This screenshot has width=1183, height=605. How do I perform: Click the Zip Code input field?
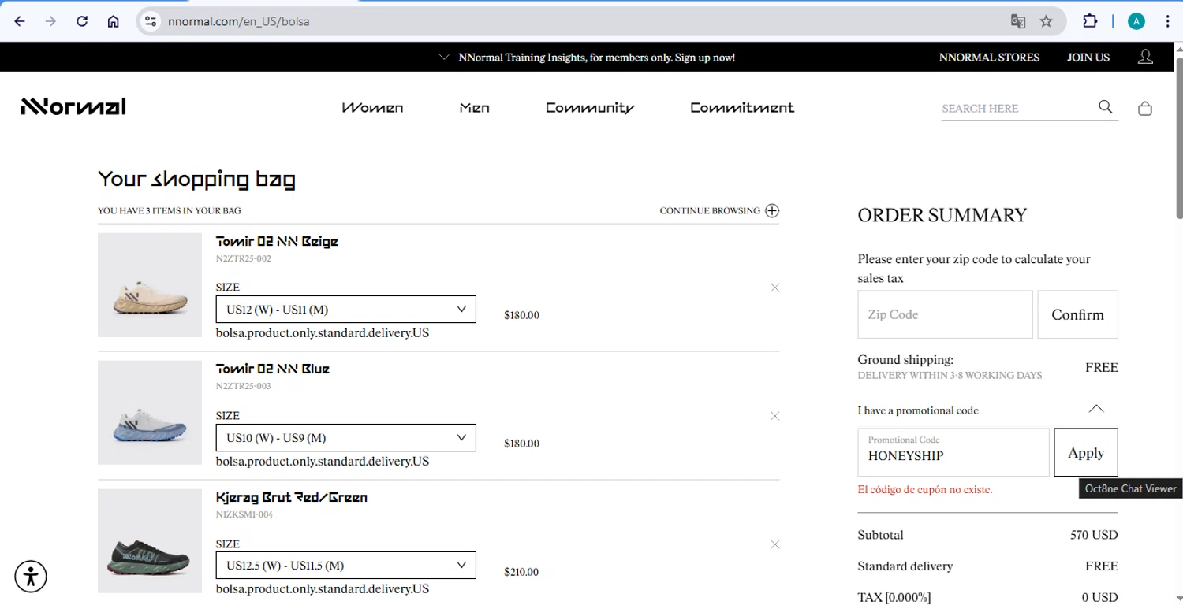click(x=945, y=314)
